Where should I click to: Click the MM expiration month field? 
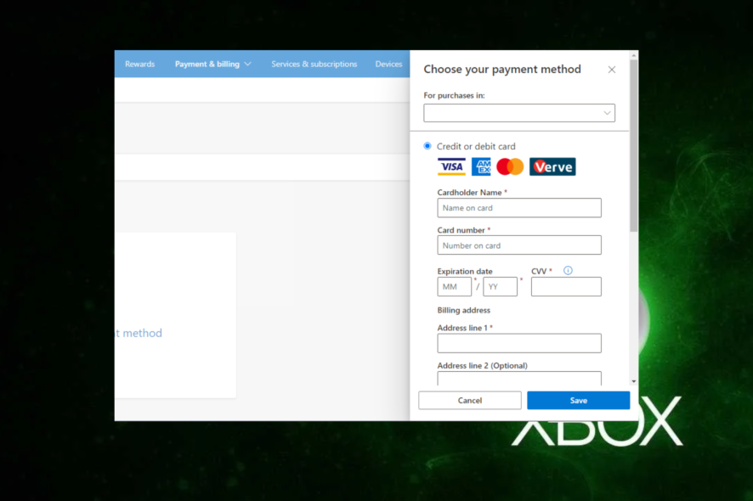click(455, 286)
